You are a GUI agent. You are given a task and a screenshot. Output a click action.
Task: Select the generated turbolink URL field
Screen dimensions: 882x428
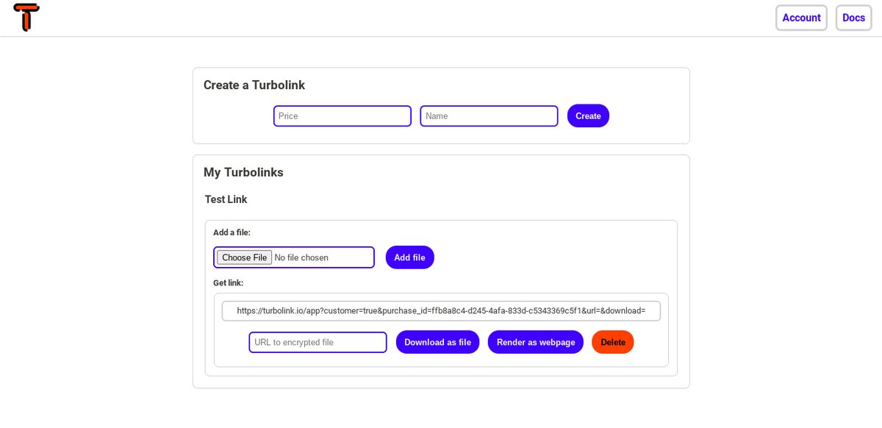click(x=441, y=310)
